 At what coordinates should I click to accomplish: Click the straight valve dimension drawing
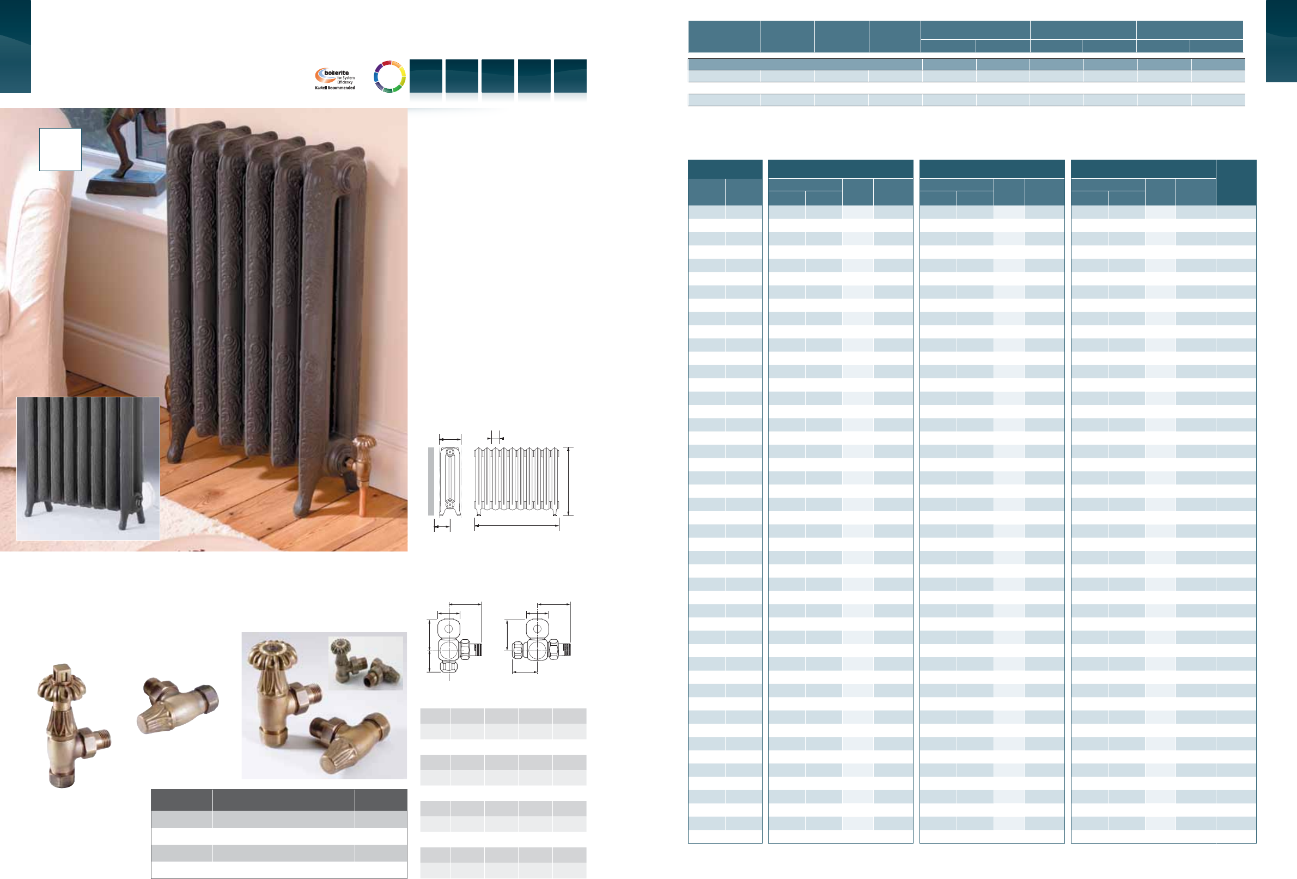click(539, 642)
